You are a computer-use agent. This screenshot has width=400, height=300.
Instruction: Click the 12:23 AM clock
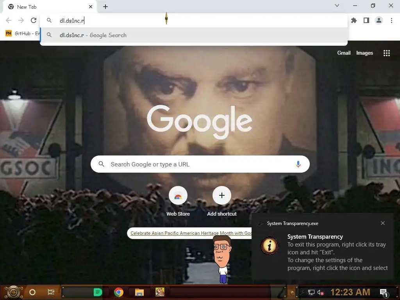pyautogui.click(x=350, y=292)
